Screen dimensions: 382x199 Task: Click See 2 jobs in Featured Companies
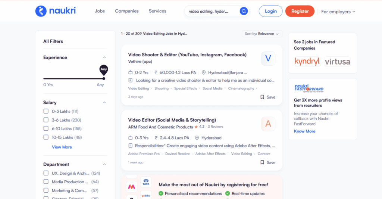tap(314, 45)
